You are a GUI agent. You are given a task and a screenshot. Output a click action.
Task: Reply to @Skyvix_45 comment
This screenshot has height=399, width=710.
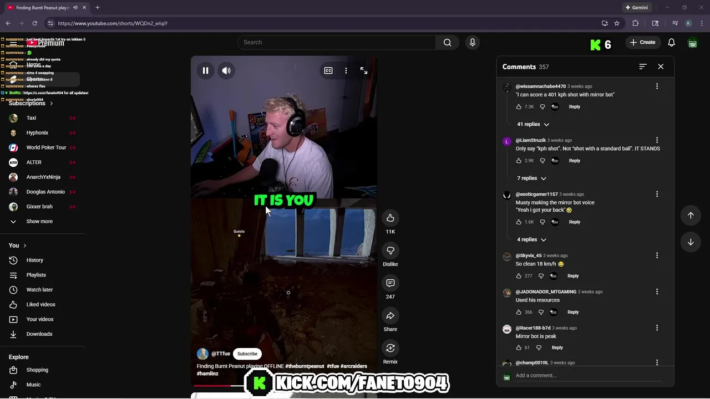573,276
